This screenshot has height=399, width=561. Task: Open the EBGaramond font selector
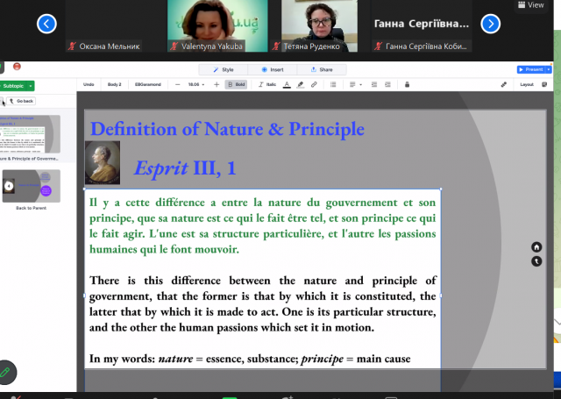[x=148, y=84]
